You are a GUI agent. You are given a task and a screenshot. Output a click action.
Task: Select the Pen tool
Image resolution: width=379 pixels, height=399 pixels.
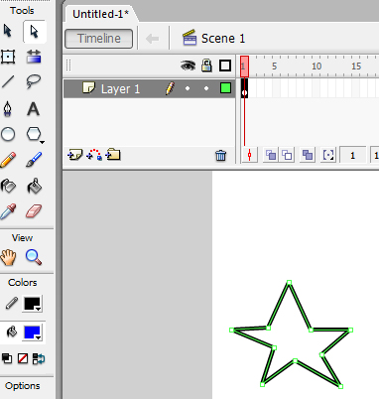coord(8,109)
